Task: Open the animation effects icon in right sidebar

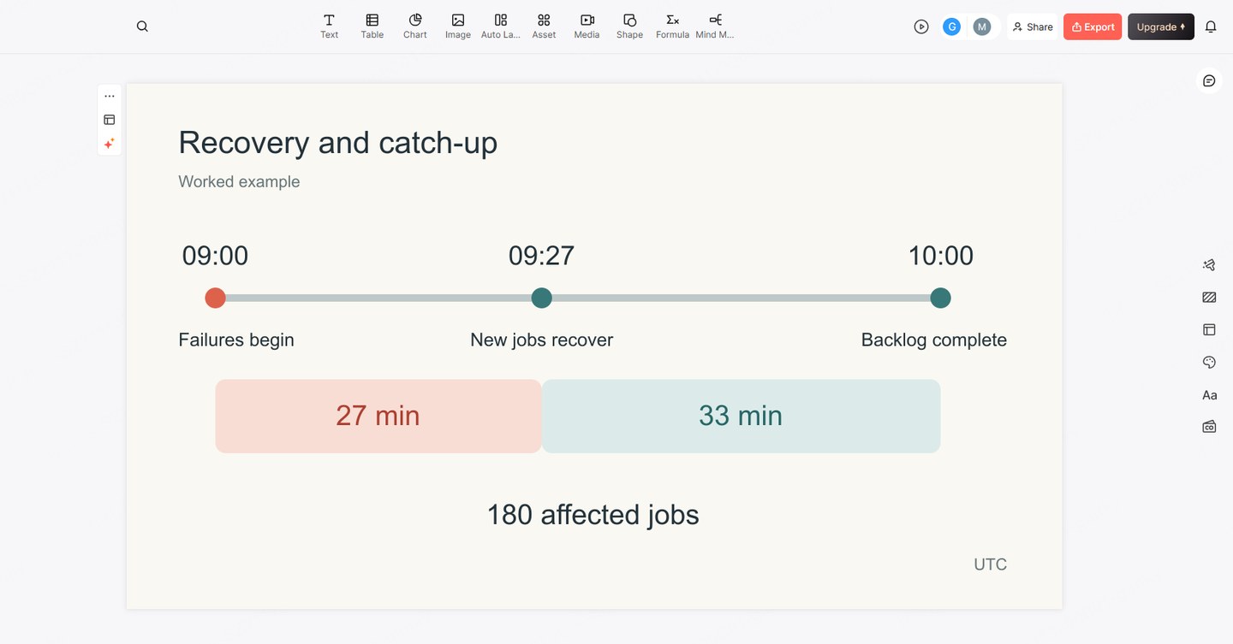Action: [x=1209, y=265]
